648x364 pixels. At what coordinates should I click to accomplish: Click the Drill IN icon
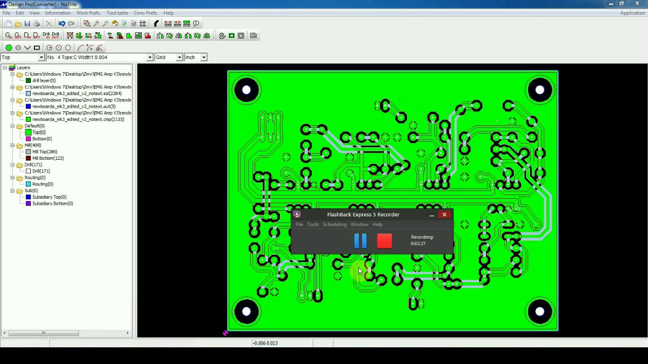click(46, 35)
